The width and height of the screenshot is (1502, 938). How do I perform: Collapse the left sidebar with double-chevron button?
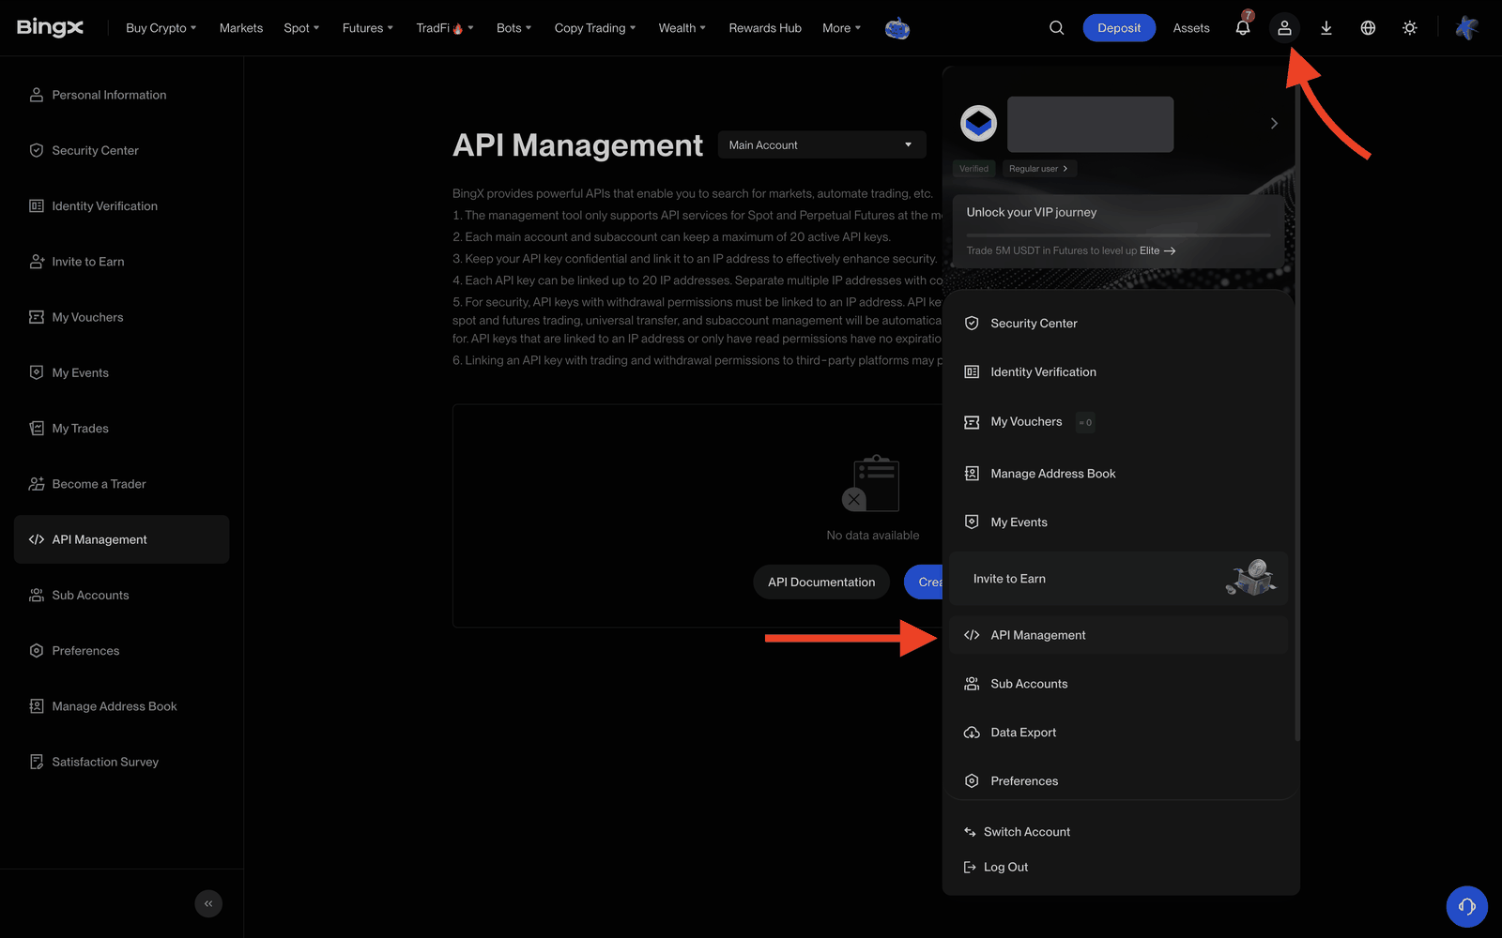tap(208, 903)
